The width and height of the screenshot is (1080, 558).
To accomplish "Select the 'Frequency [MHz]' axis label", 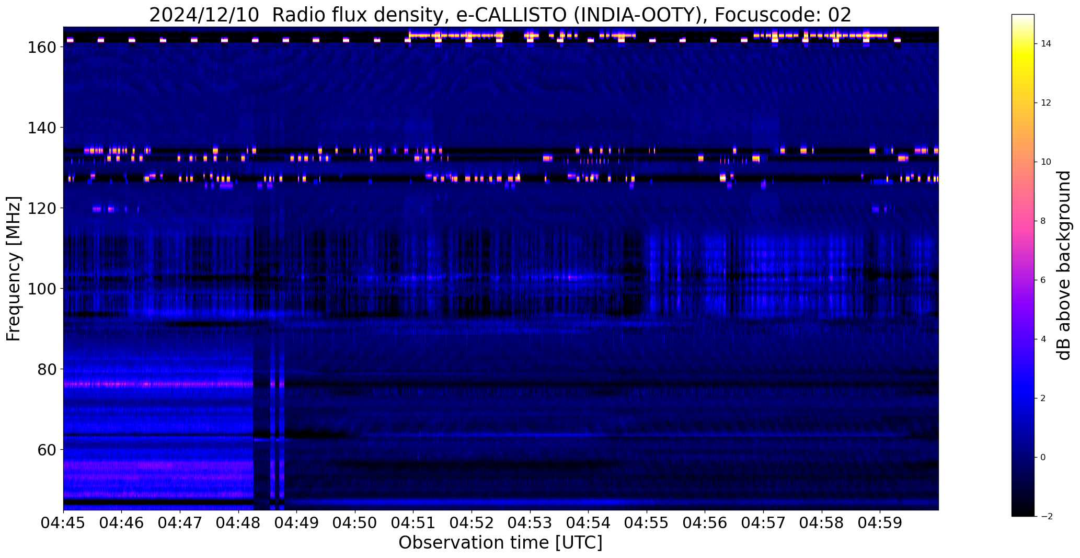I will tap(14, 269).
